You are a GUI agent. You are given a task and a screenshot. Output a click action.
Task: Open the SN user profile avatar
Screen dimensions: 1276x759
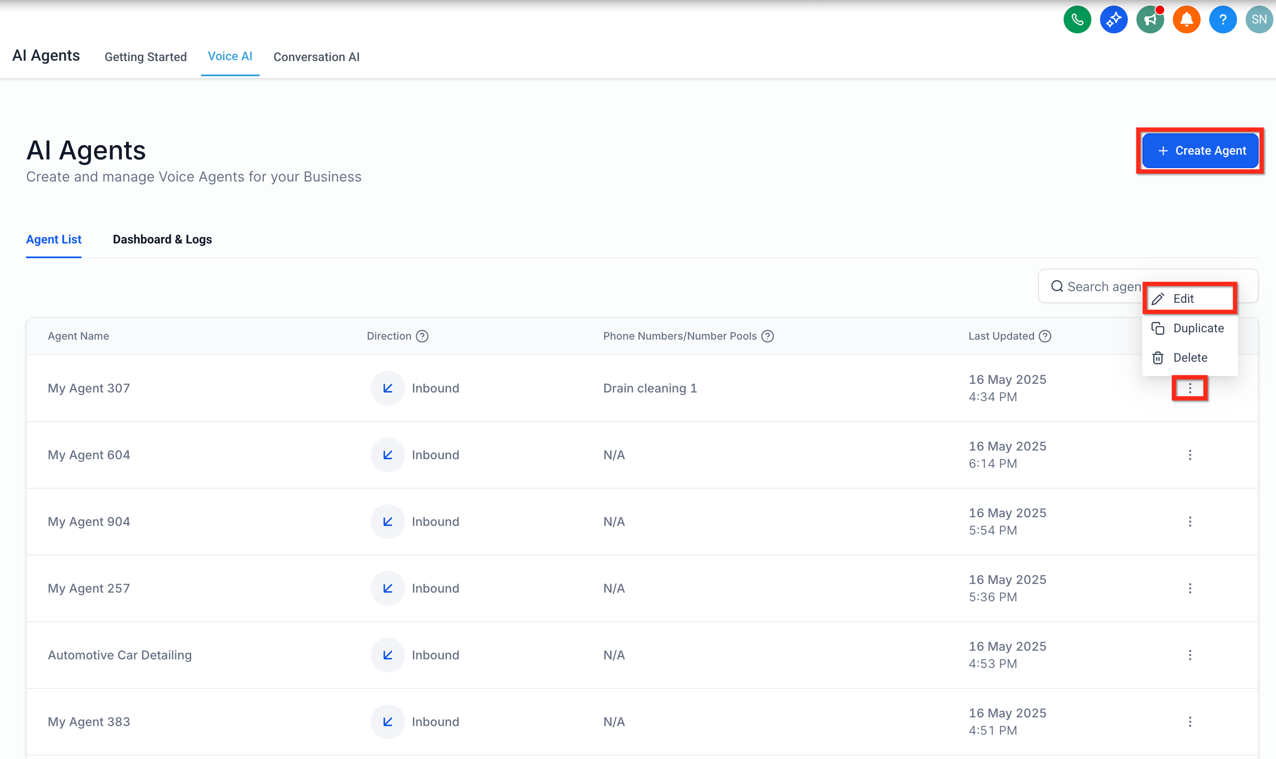(x=1259, y=20)
